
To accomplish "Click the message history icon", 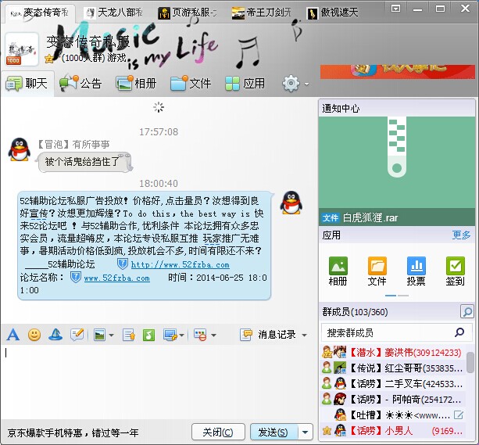I will point(246,335).
